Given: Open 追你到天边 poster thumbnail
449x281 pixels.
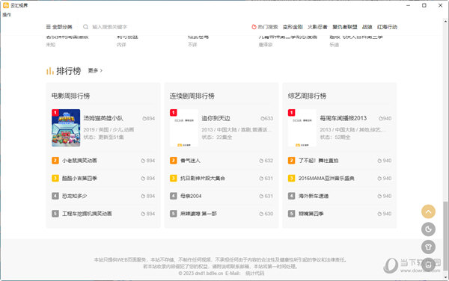Looking at the screenshot, I should pyautogui.click(x=184, y=128).
